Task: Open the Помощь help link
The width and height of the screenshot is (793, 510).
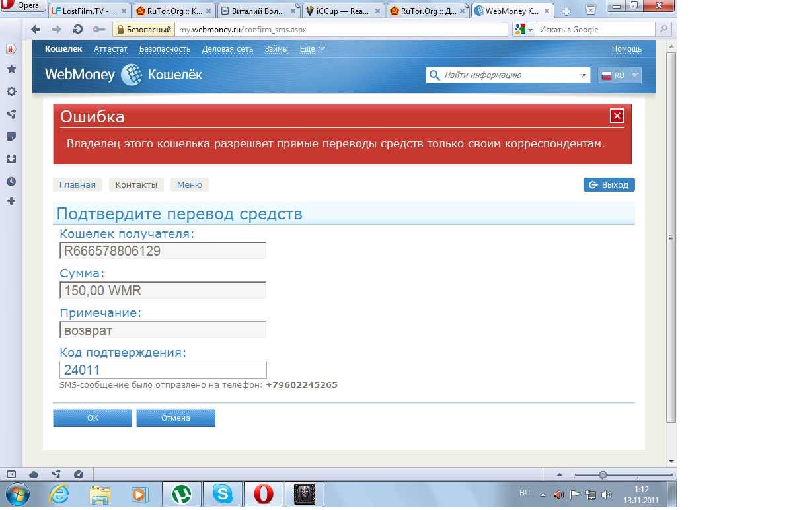Action: [x=626, y=49]
